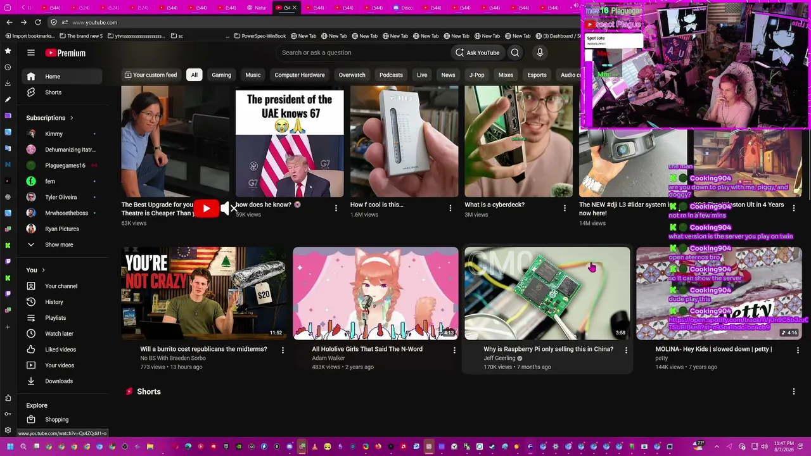Select the J-Pop filter chip

(476, 75)
